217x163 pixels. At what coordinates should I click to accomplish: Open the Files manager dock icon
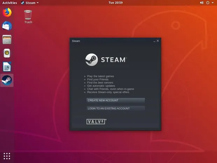tap(7, 40)
